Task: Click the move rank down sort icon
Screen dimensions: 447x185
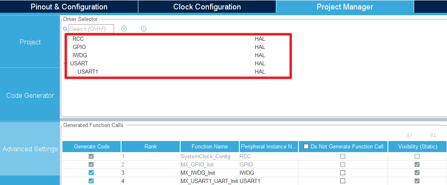Action: click(x=433, y=135)
